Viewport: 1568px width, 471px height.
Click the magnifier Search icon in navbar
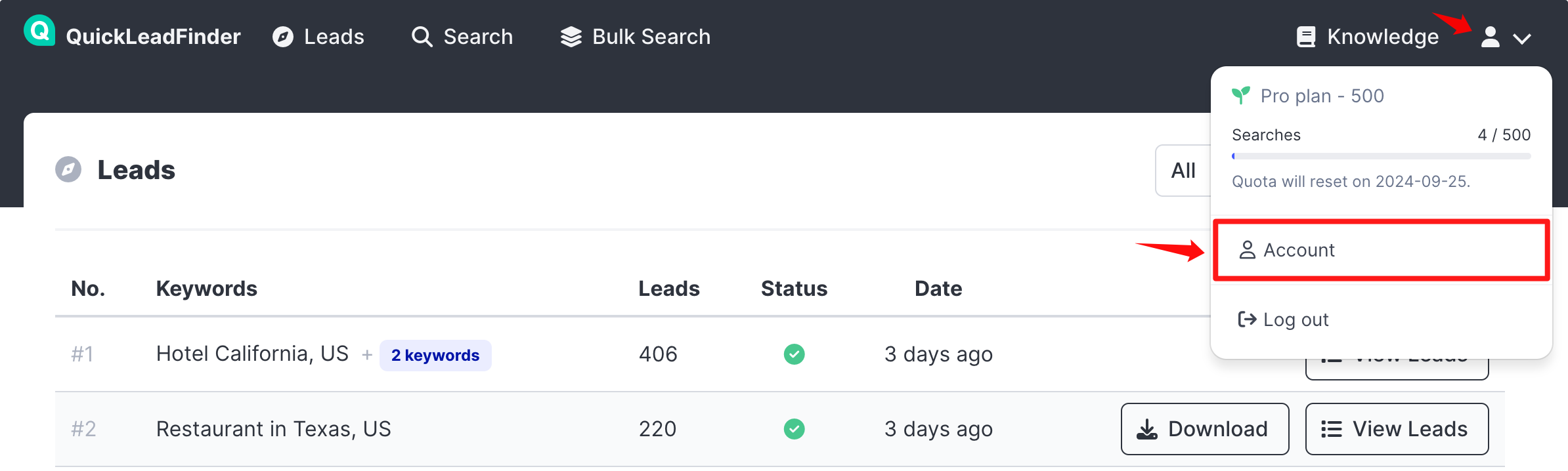(422, 37)
